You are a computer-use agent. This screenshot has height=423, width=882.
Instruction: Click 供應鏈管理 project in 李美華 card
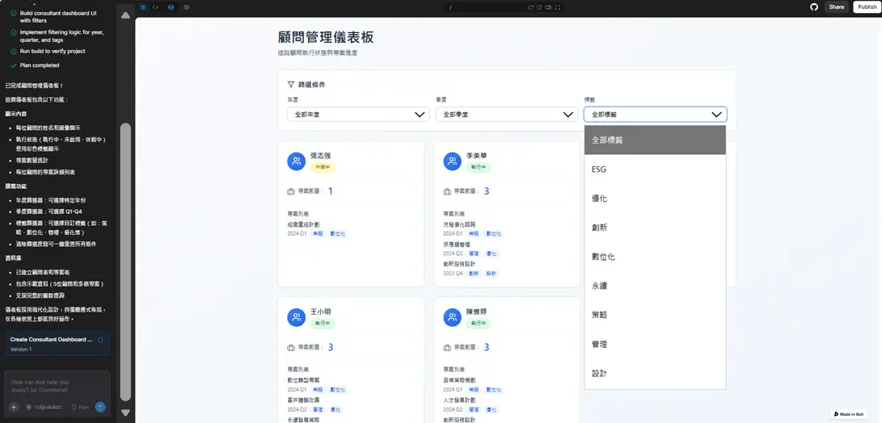[x=456, y=245]
